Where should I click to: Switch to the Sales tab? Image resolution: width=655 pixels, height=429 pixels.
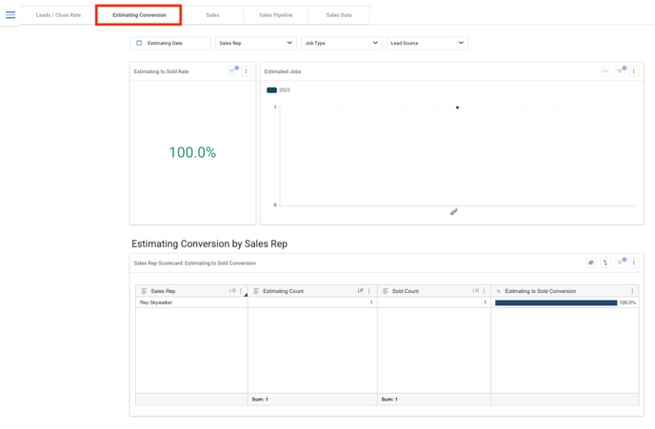pyautogui.click(x=212, y=15)
